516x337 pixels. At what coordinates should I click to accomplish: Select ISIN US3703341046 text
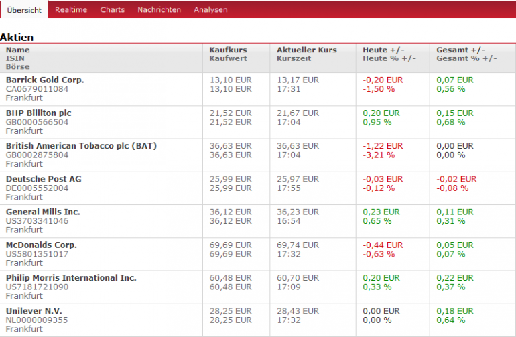(x=37, y=221)
